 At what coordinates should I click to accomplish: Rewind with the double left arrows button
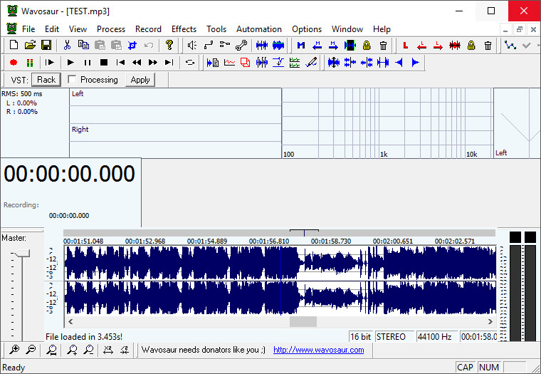coord(137,63)
